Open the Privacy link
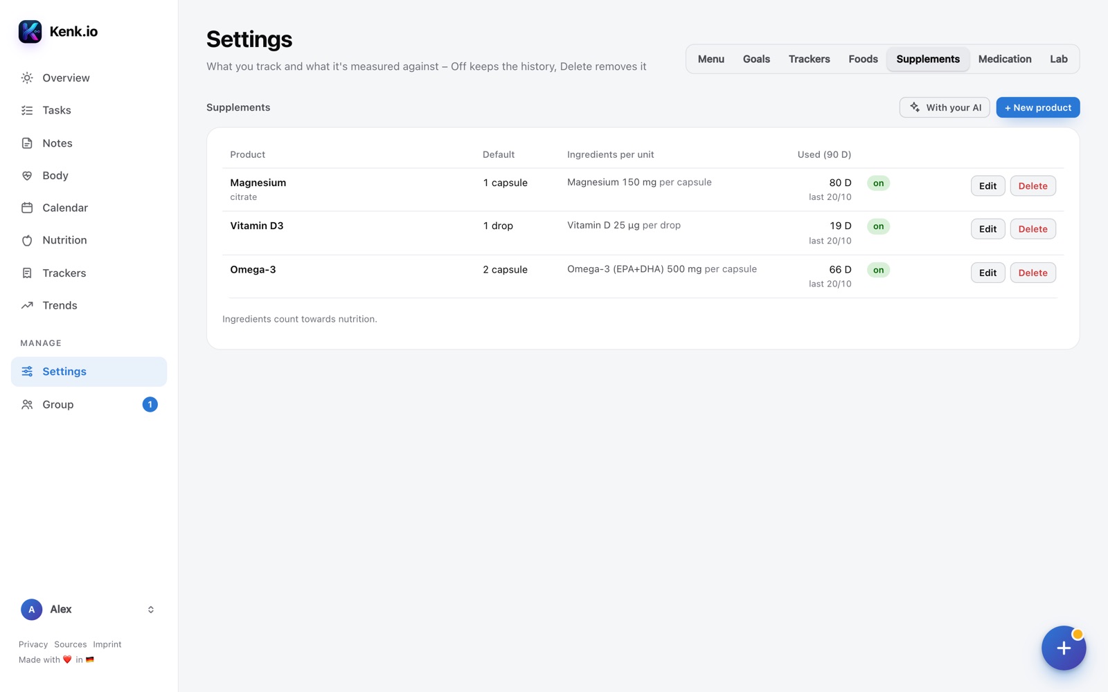The image size is (1108, 692). pyautogui.click(x=33, y=644)
